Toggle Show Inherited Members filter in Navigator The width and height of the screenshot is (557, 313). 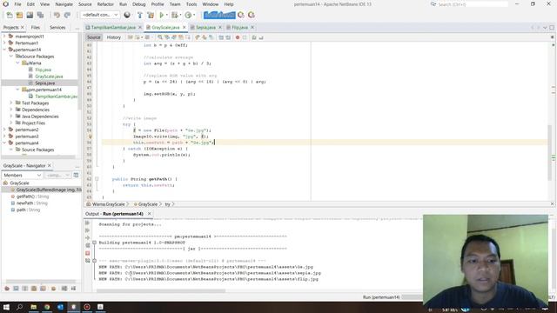pos(7,289)
